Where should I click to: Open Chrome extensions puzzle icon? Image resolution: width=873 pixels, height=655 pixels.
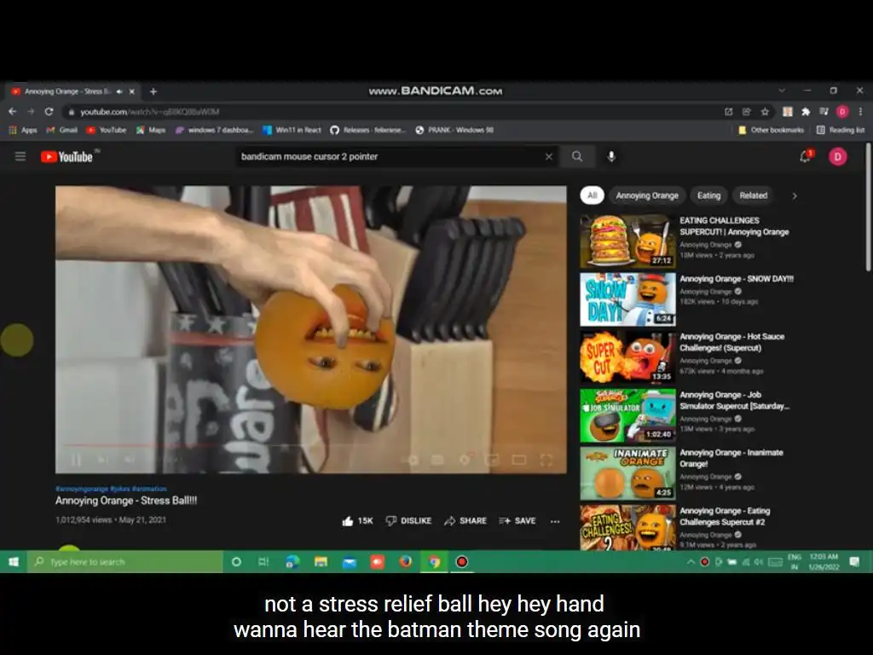tap(806, 112)
